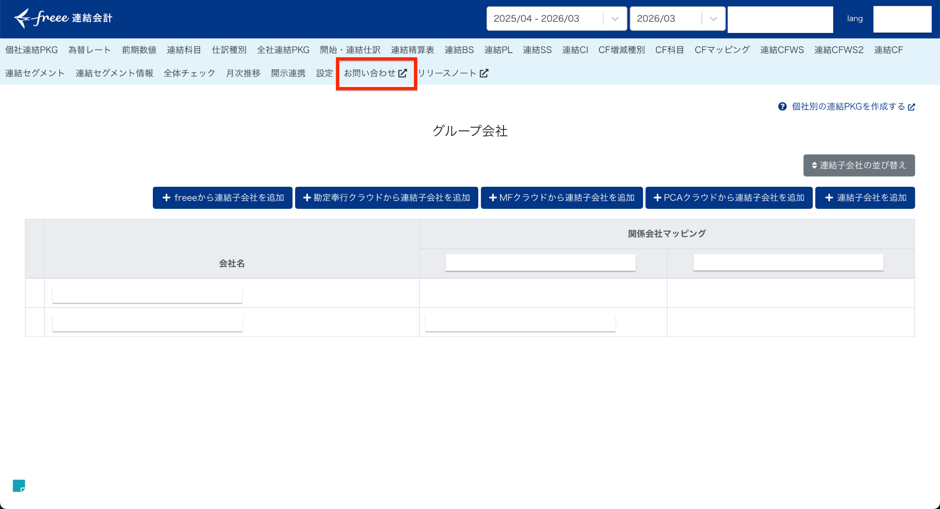940x509 pixels.
Task: Go to 個社連結PKG menu
Action: click(32, 50)
